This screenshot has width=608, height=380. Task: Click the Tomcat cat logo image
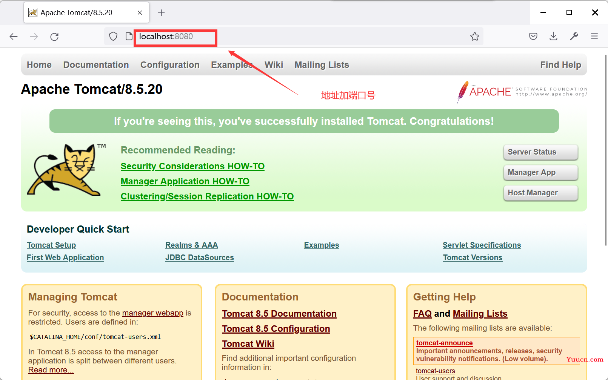tap(66, 170)
